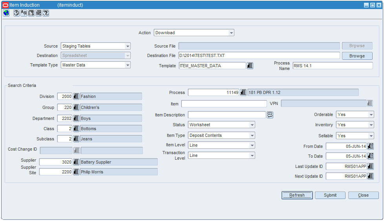
Task: Open the Process list of values icon
Action: 243,92
